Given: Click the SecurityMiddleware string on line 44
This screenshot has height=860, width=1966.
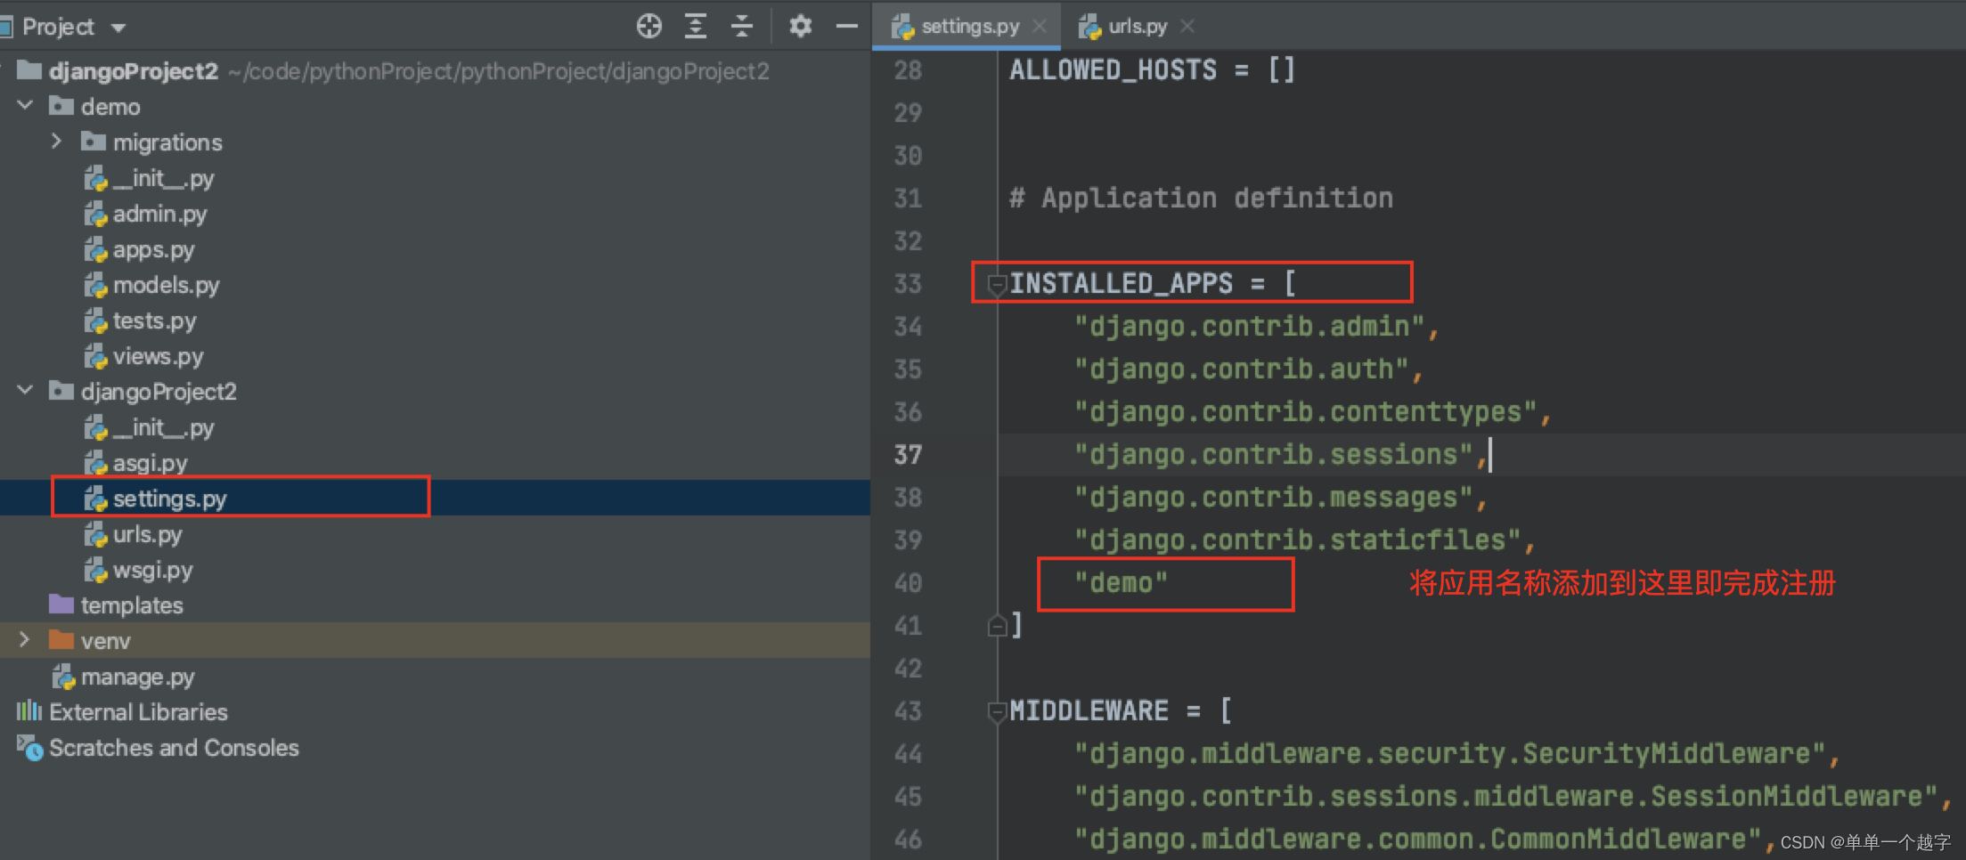Looking at the screenshot, I should (x=1450, y=753).
